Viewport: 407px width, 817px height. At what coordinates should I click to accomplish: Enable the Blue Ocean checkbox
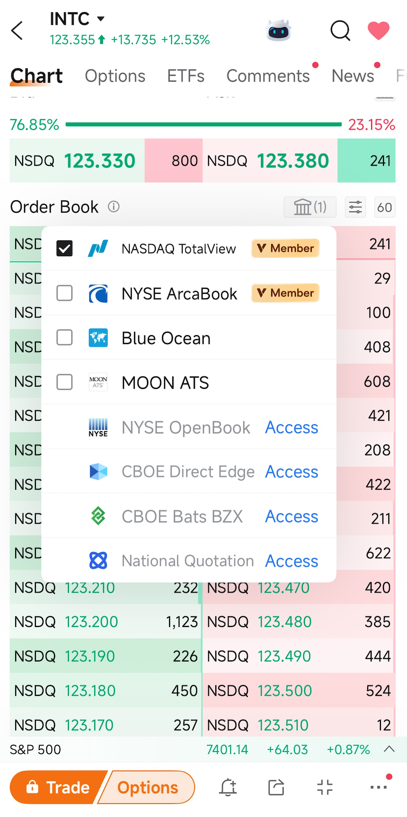tap(64, 338)
